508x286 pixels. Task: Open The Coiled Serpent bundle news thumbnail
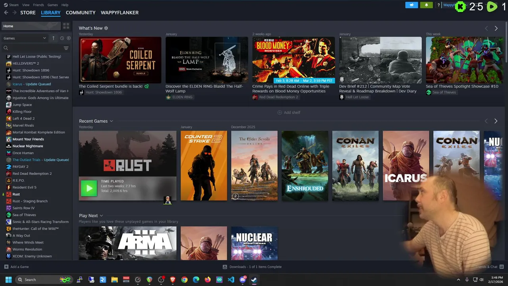pos(120,60)
